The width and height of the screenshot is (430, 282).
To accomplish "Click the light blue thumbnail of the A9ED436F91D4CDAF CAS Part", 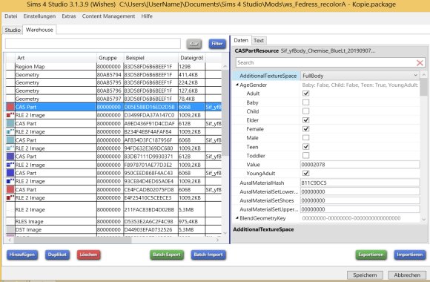I will [10, 123].
